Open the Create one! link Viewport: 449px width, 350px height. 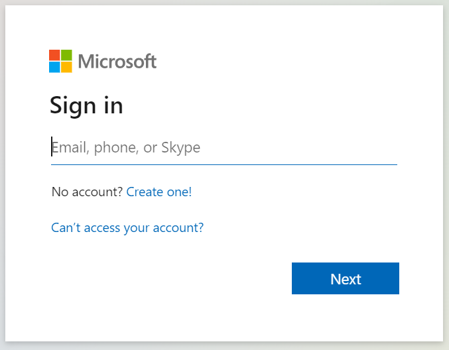click(159, 192)
